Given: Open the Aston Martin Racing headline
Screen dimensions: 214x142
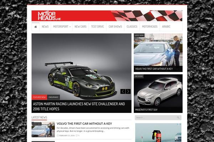Looking at the screenshot, I should coord(79,106).
